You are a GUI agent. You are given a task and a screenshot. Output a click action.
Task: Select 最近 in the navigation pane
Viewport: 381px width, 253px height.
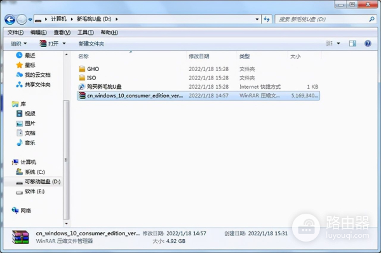[x=30, y=56]
